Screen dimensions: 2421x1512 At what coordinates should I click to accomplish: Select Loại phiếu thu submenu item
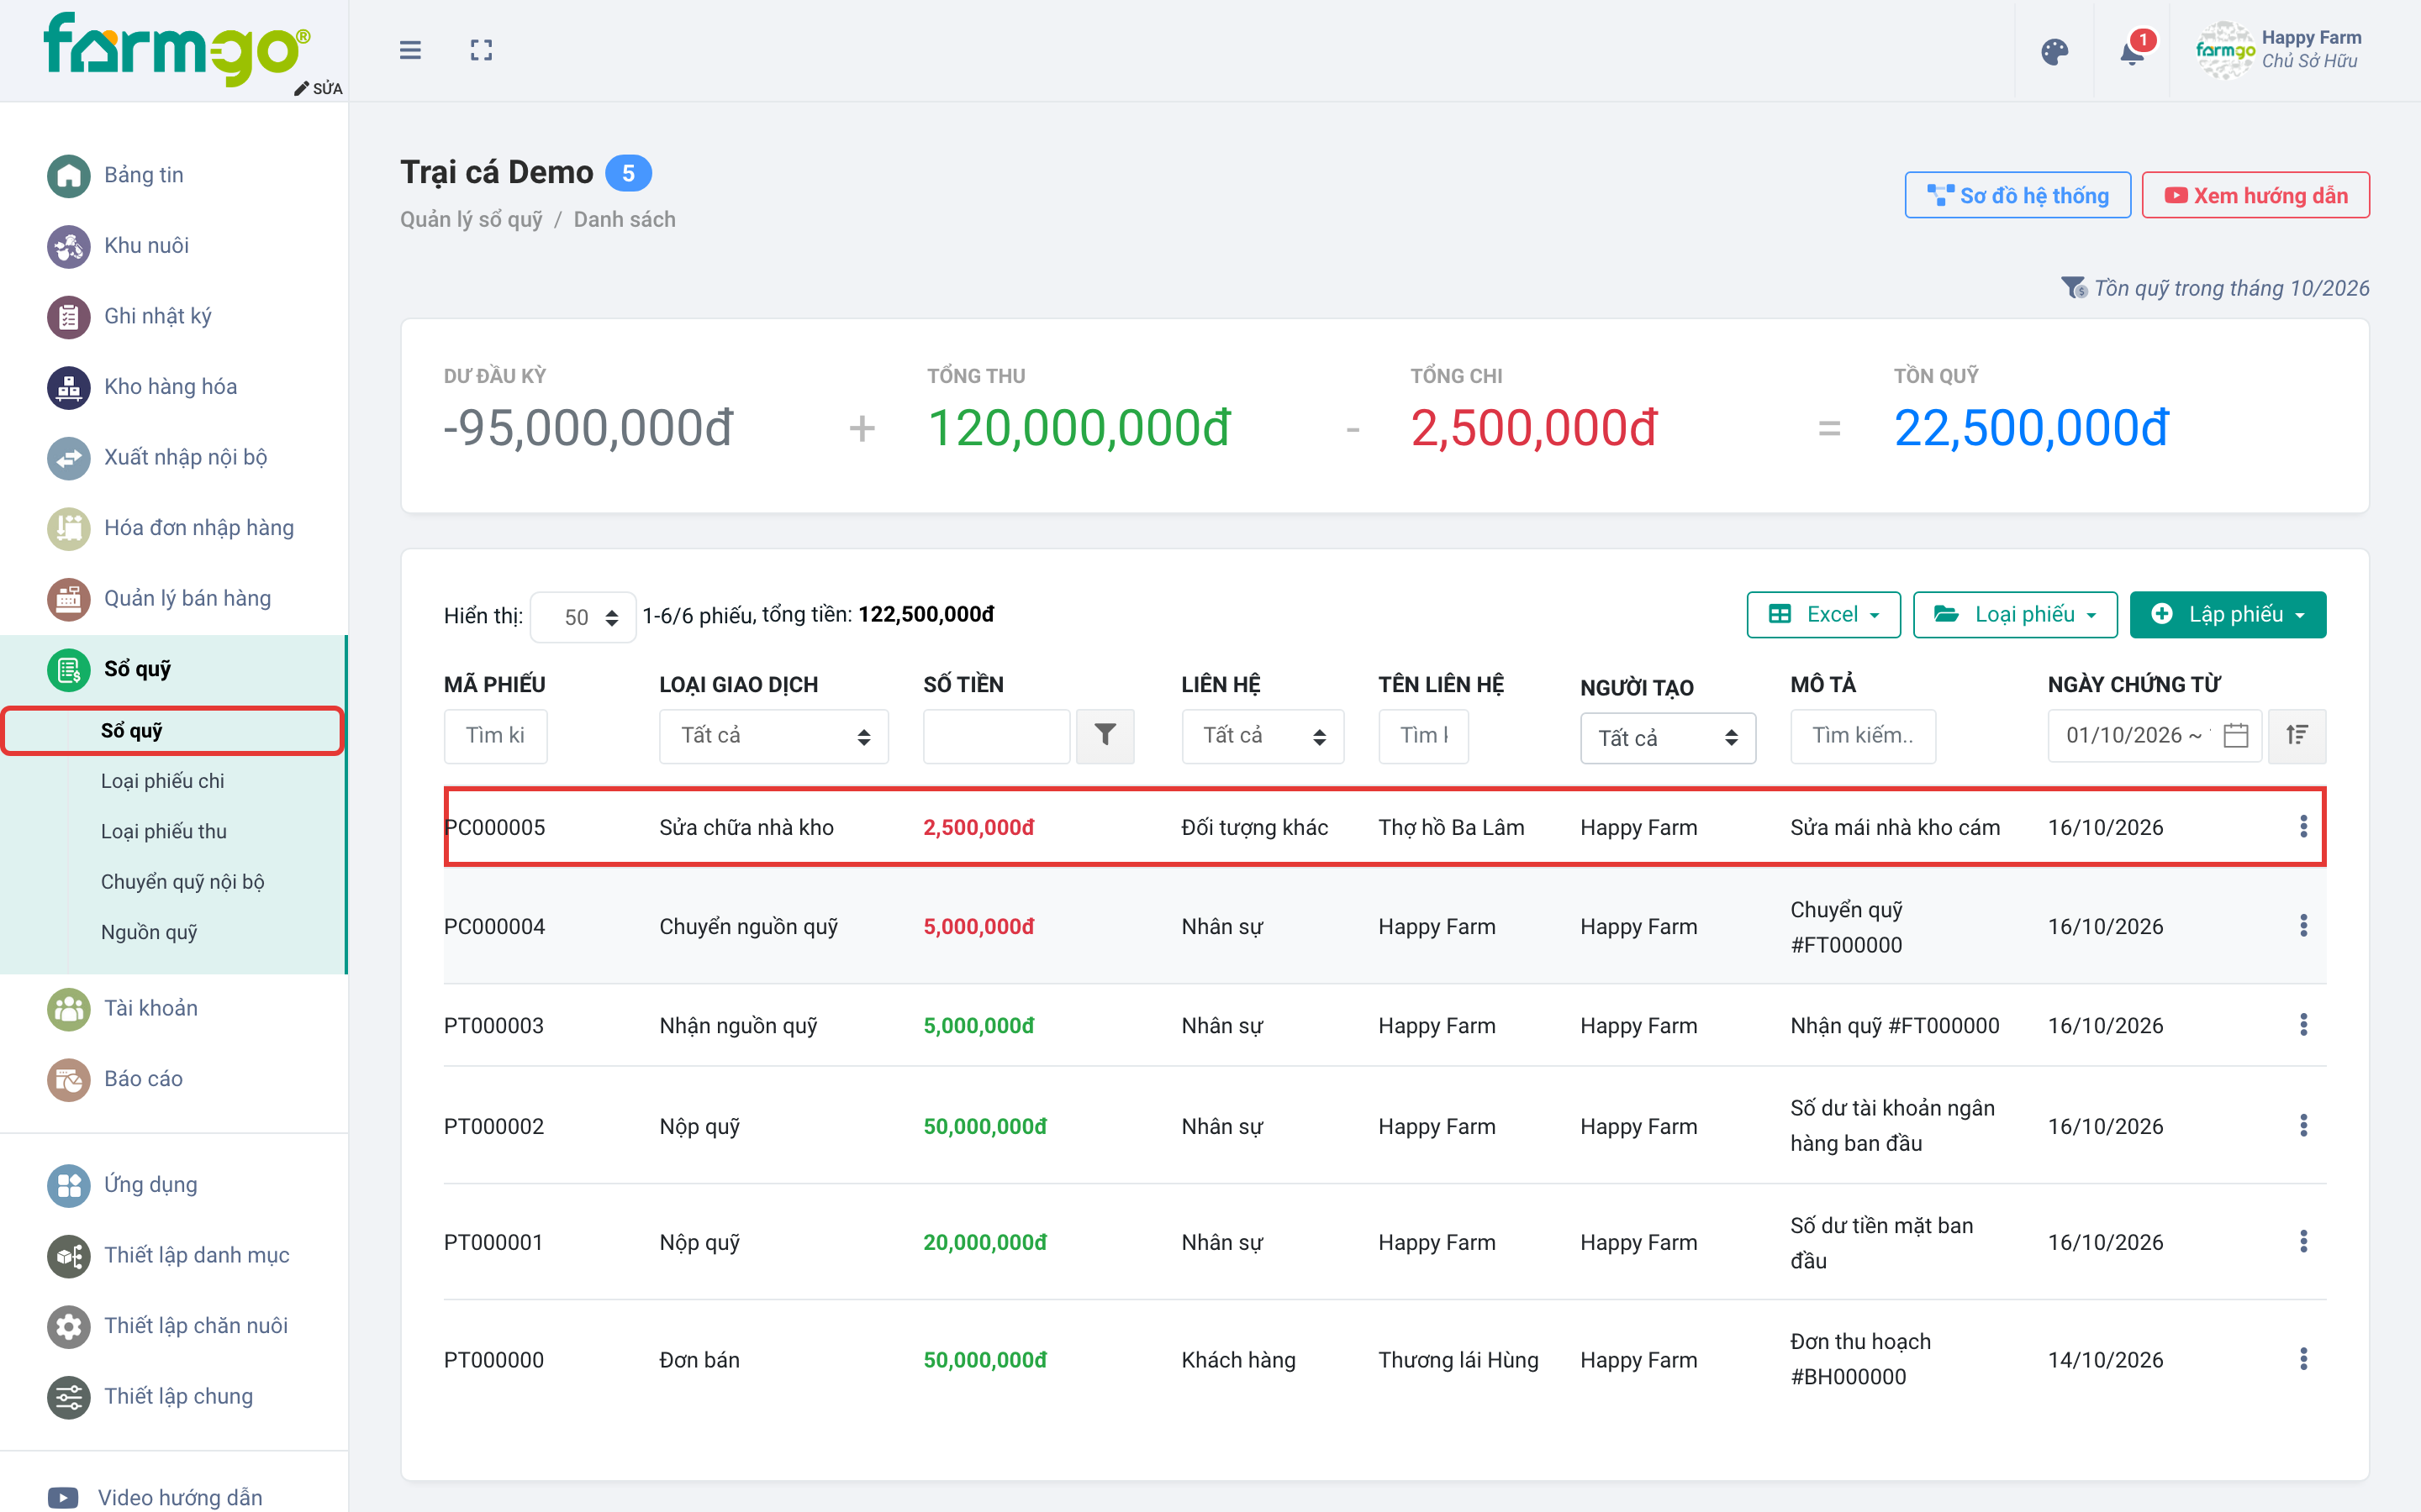click(163, 831)
